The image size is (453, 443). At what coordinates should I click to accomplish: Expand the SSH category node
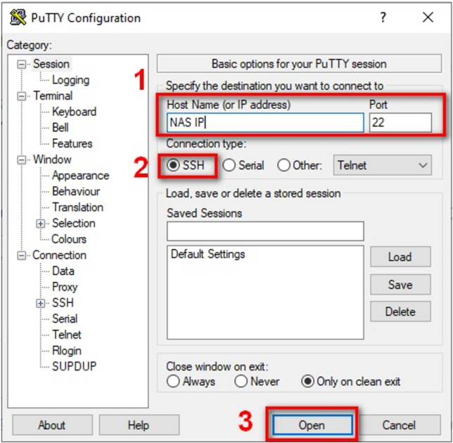pos(42,303)
